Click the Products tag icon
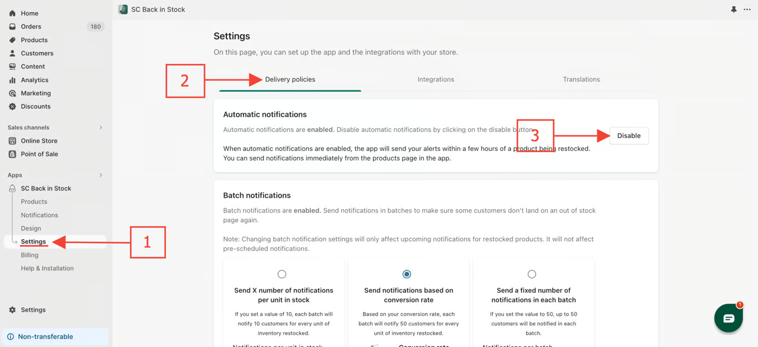The height and width of the screenshot is (347, 758). tap(12, 40)
